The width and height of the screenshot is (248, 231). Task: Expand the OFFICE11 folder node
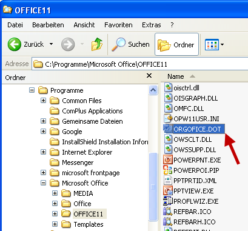click(55, 214)
